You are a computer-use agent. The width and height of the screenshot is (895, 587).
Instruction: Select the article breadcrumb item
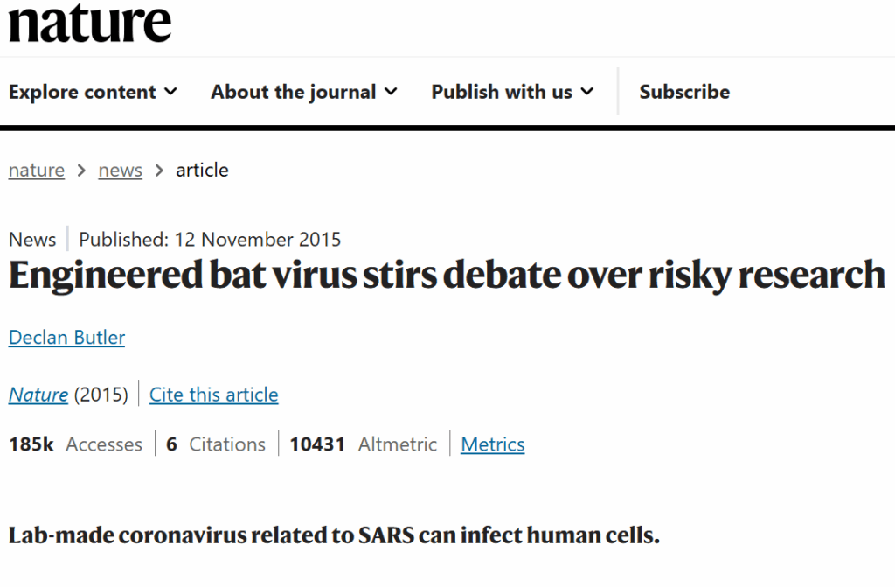coord(202,171)
